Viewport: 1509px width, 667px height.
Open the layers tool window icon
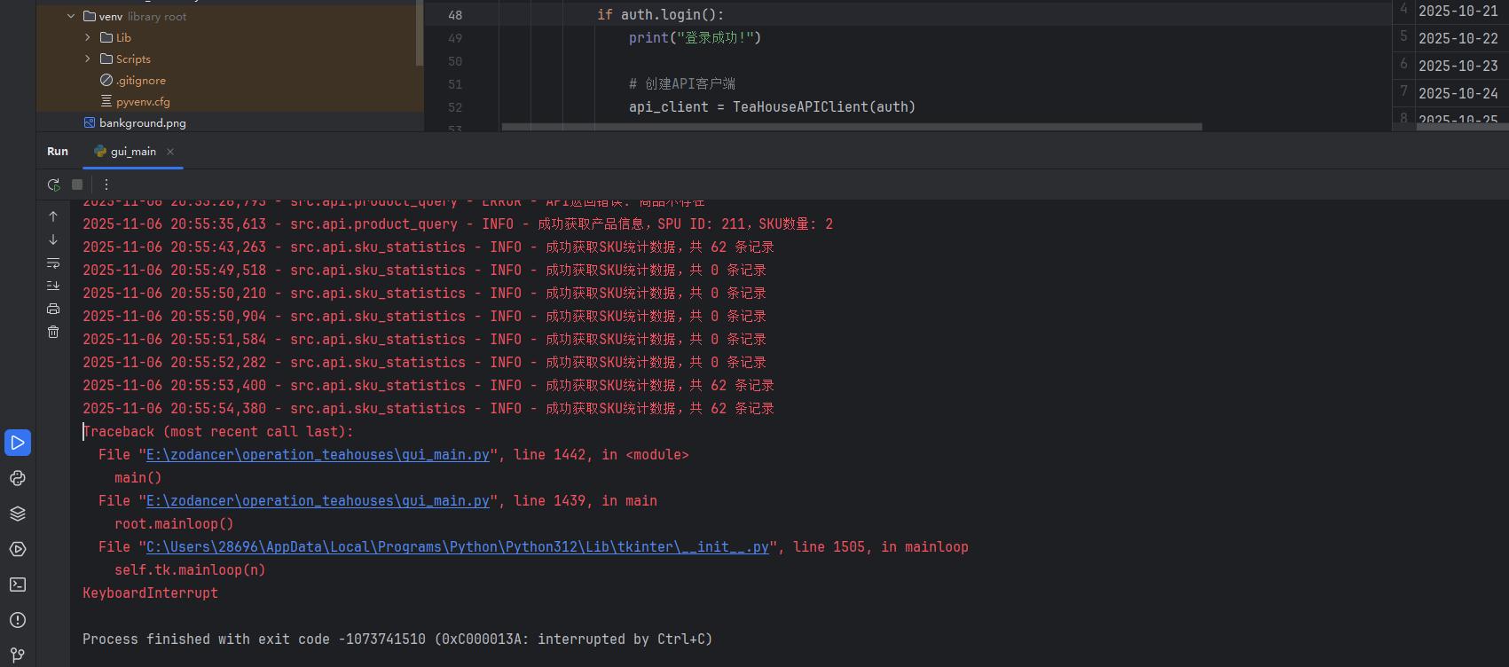pos(18,514)
